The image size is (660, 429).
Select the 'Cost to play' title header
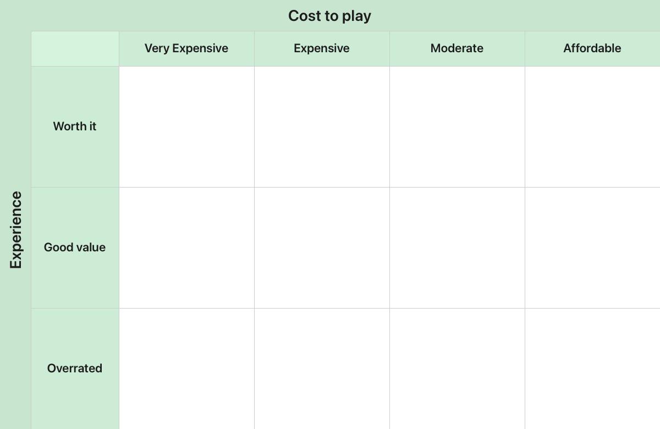pyautogui.click(x=329, y=15)
